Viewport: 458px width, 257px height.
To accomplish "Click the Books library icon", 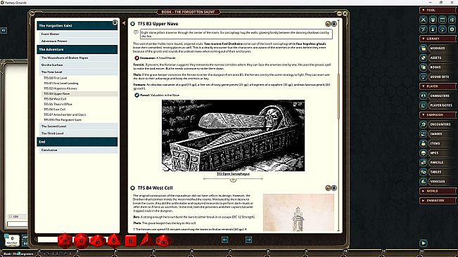I will pyautogui.click(x=424, y=67).
